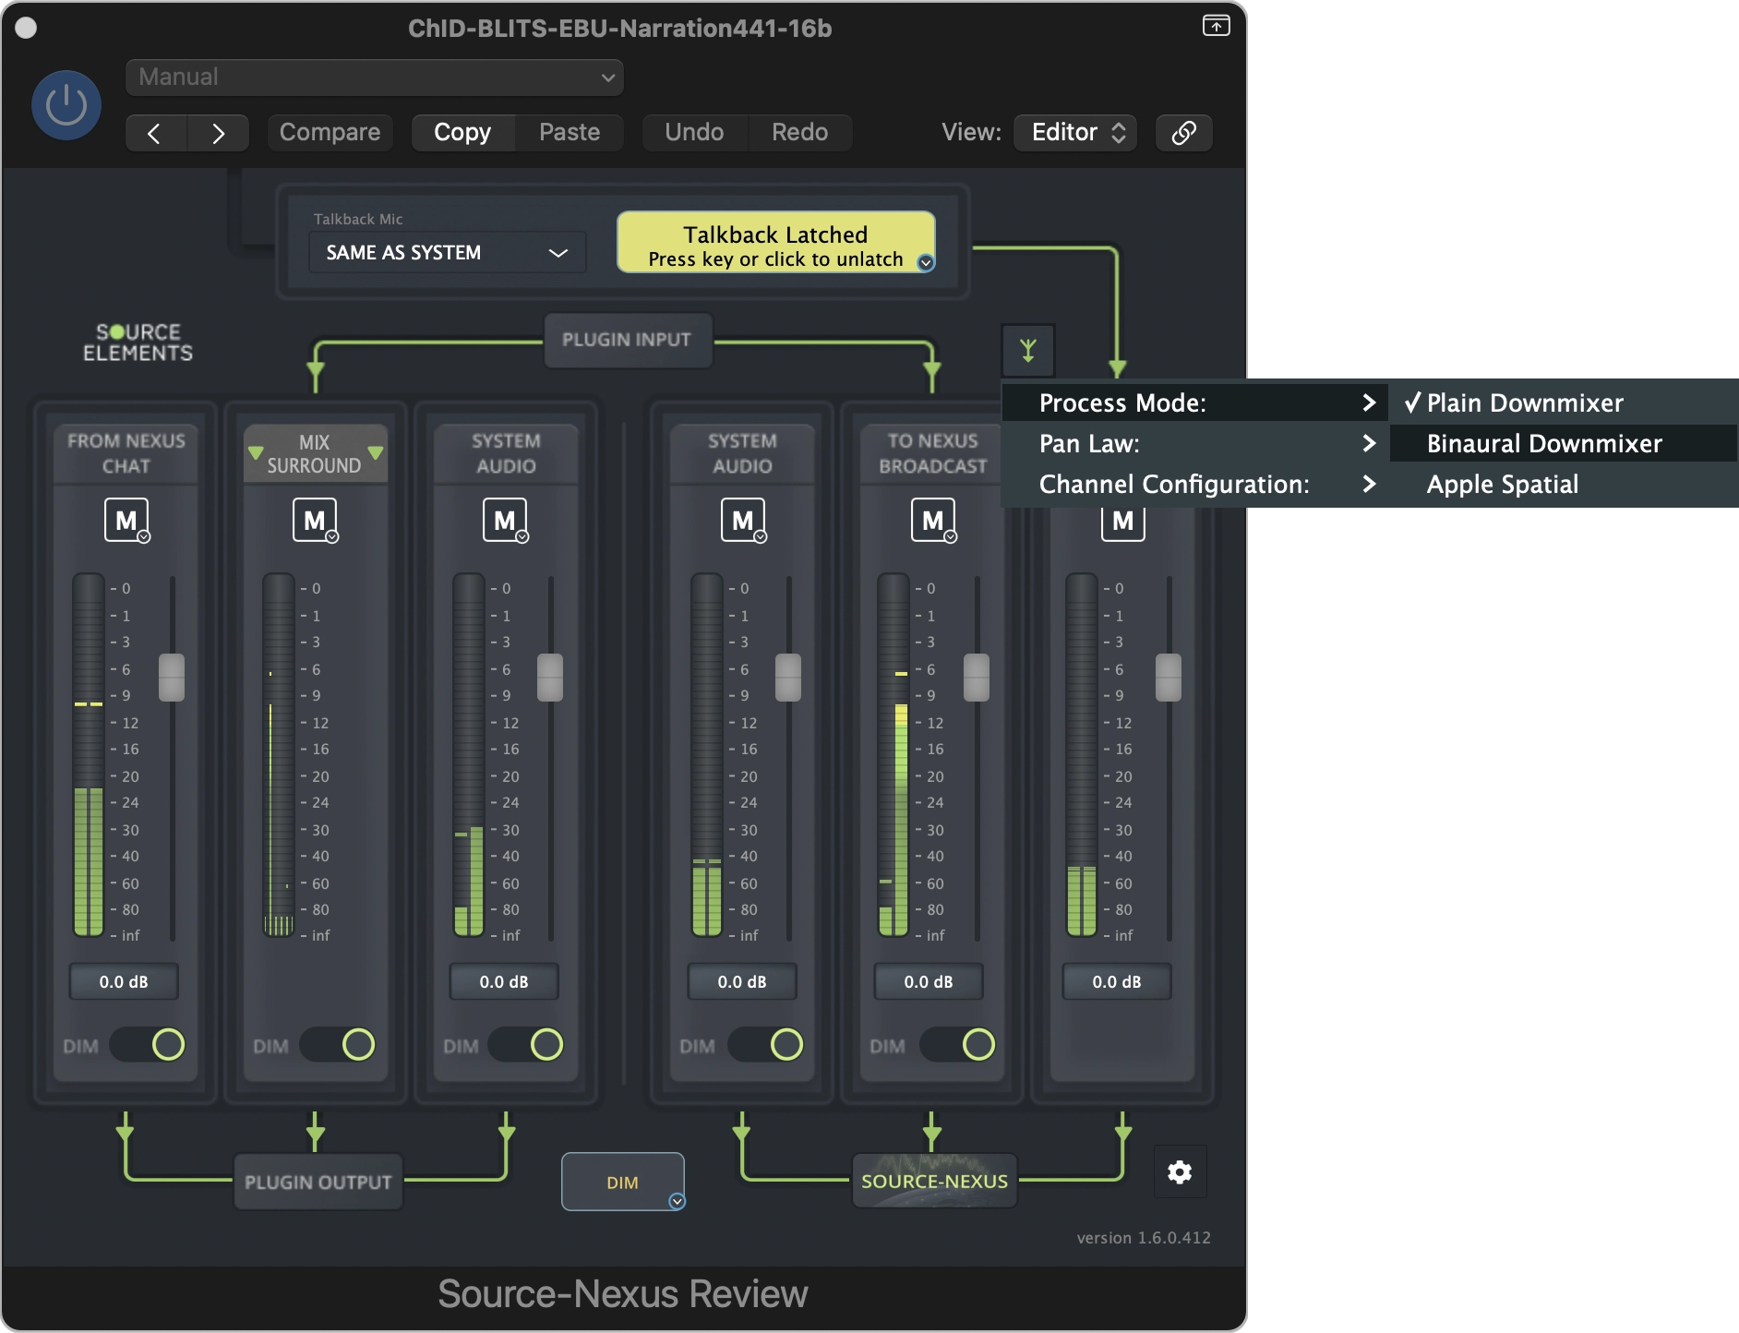
Task: Open the gear settings icon
Action: click(x=1180, y=1172)
